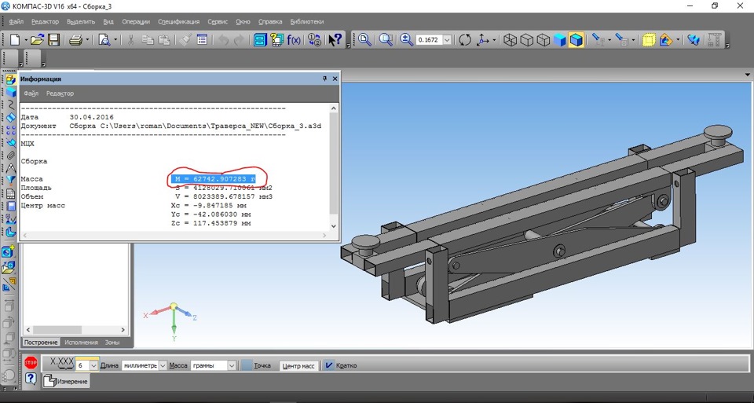The image size is (754, 403).
Task: Open the library manager cabinet icon
Action: 260,39
